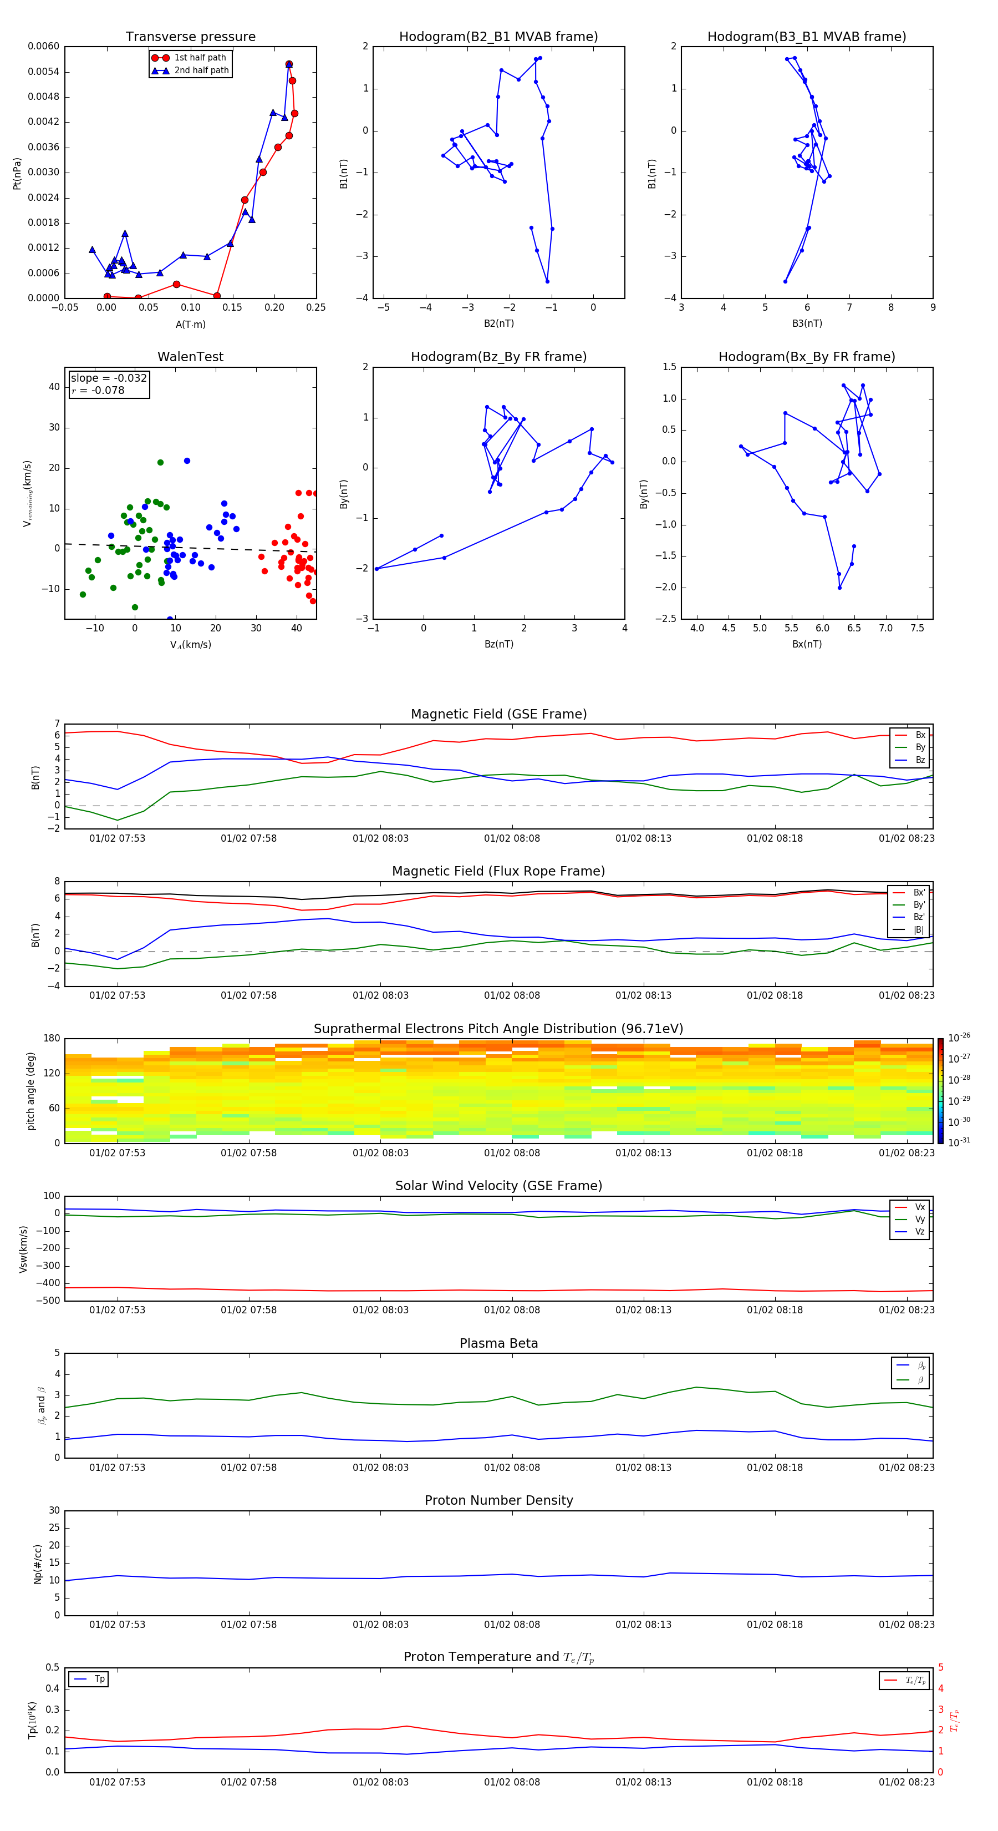Select the 'Hodogram(Bx_By FR frame)' title
Image resolution: width=998 pixels, height=1831 pixels.
coord(807,357)
